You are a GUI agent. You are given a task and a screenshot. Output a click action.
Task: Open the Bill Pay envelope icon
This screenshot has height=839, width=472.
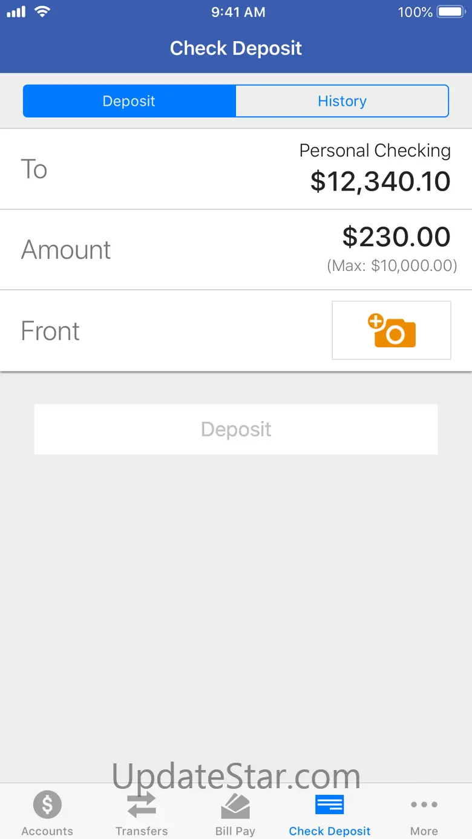tap(235, 806)
